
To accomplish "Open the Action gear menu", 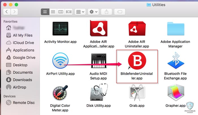I will click(x=93, y=12).
